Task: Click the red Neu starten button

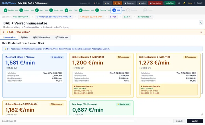Action: [x=155, y=3]
